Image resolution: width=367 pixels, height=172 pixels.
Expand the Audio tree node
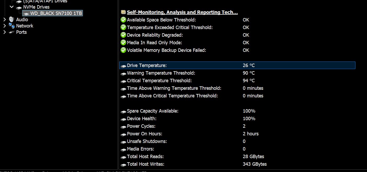point(4,19)
